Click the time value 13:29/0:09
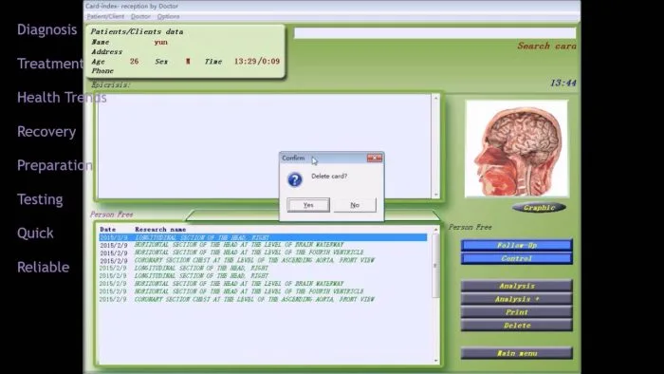664x374 pixels. pyautogui.click(x=257, y=61)
